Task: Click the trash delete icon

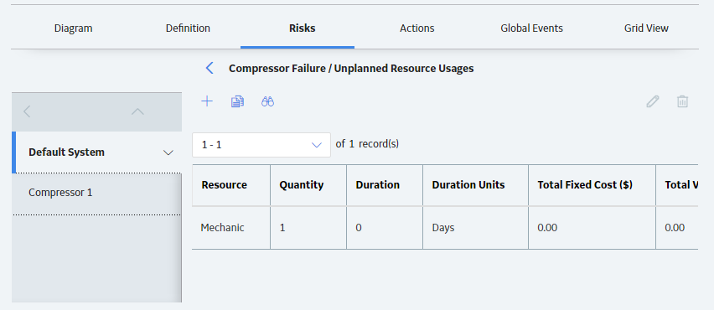Action: (x=682, y=101)
